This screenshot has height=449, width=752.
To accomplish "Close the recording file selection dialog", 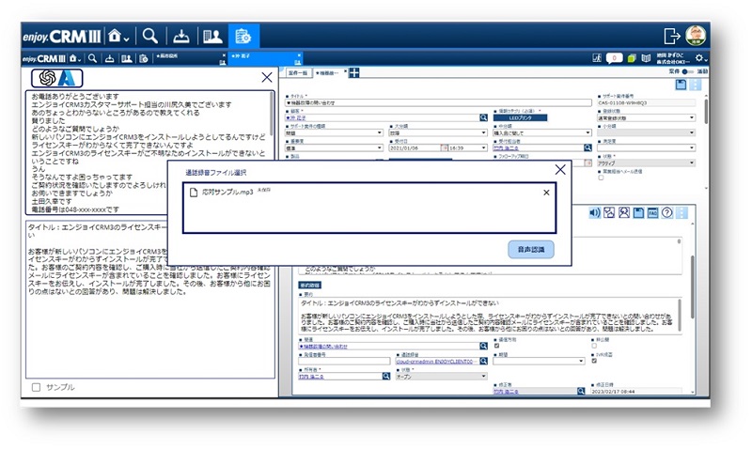I will coord(559,170).
